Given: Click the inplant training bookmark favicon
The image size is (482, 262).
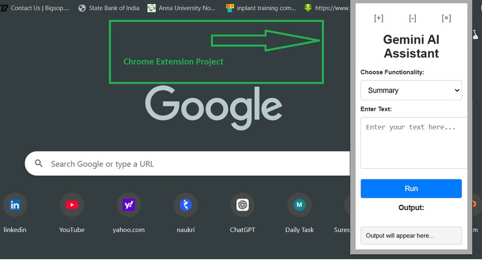Looking at the screenshot, I should click(x=230, y=8).
